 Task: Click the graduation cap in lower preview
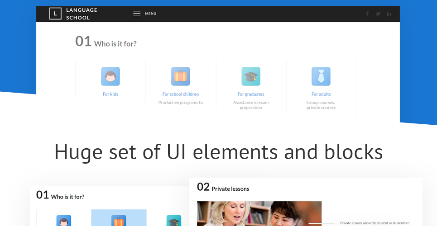174,221
